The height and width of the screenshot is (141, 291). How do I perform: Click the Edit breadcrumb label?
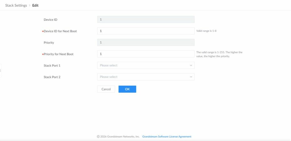35,5
